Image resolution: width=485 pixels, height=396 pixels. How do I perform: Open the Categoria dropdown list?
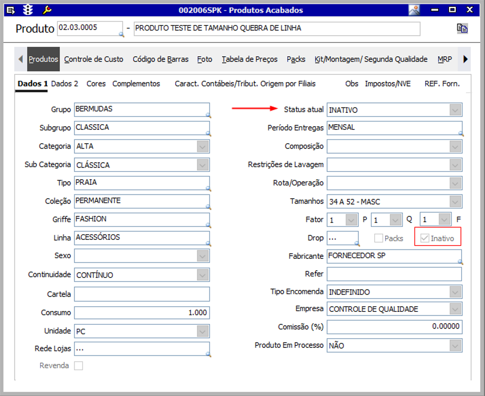pyautogui.click(x=203, y=147)
